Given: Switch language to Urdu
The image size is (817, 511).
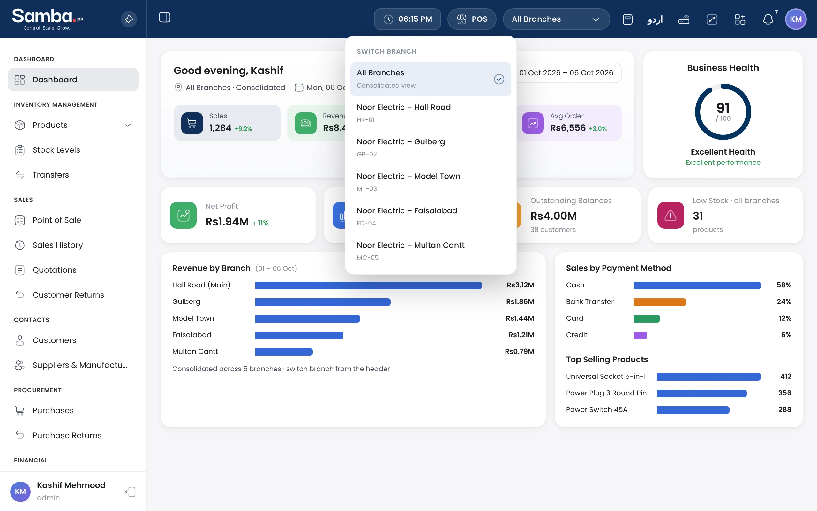Looking at the screenshot, I should pyautogui.click(x=655, y=19).
